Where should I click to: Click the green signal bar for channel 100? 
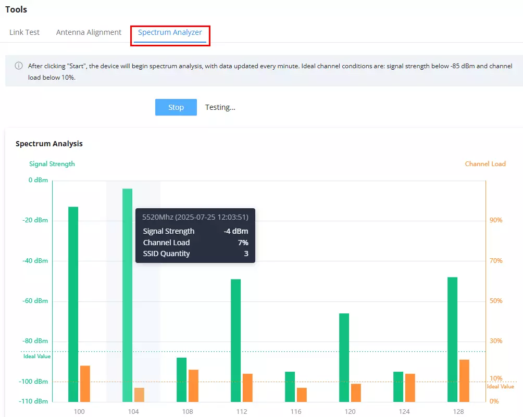(x=73, y=305)
